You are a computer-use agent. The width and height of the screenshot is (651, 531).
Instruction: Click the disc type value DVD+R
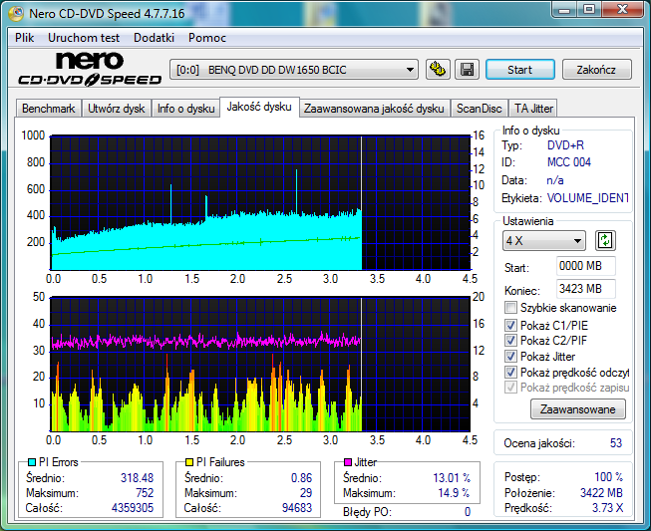pos(565,145)
